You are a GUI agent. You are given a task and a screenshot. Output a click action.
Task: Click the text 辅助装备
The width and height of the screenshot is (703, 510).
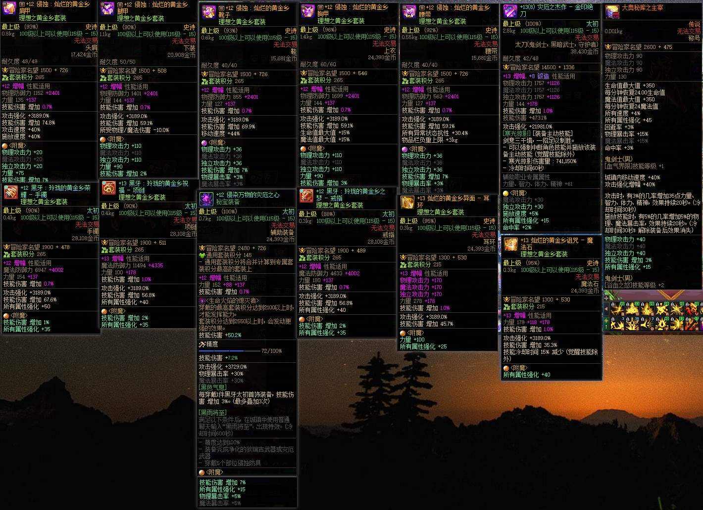click(282, 232)
